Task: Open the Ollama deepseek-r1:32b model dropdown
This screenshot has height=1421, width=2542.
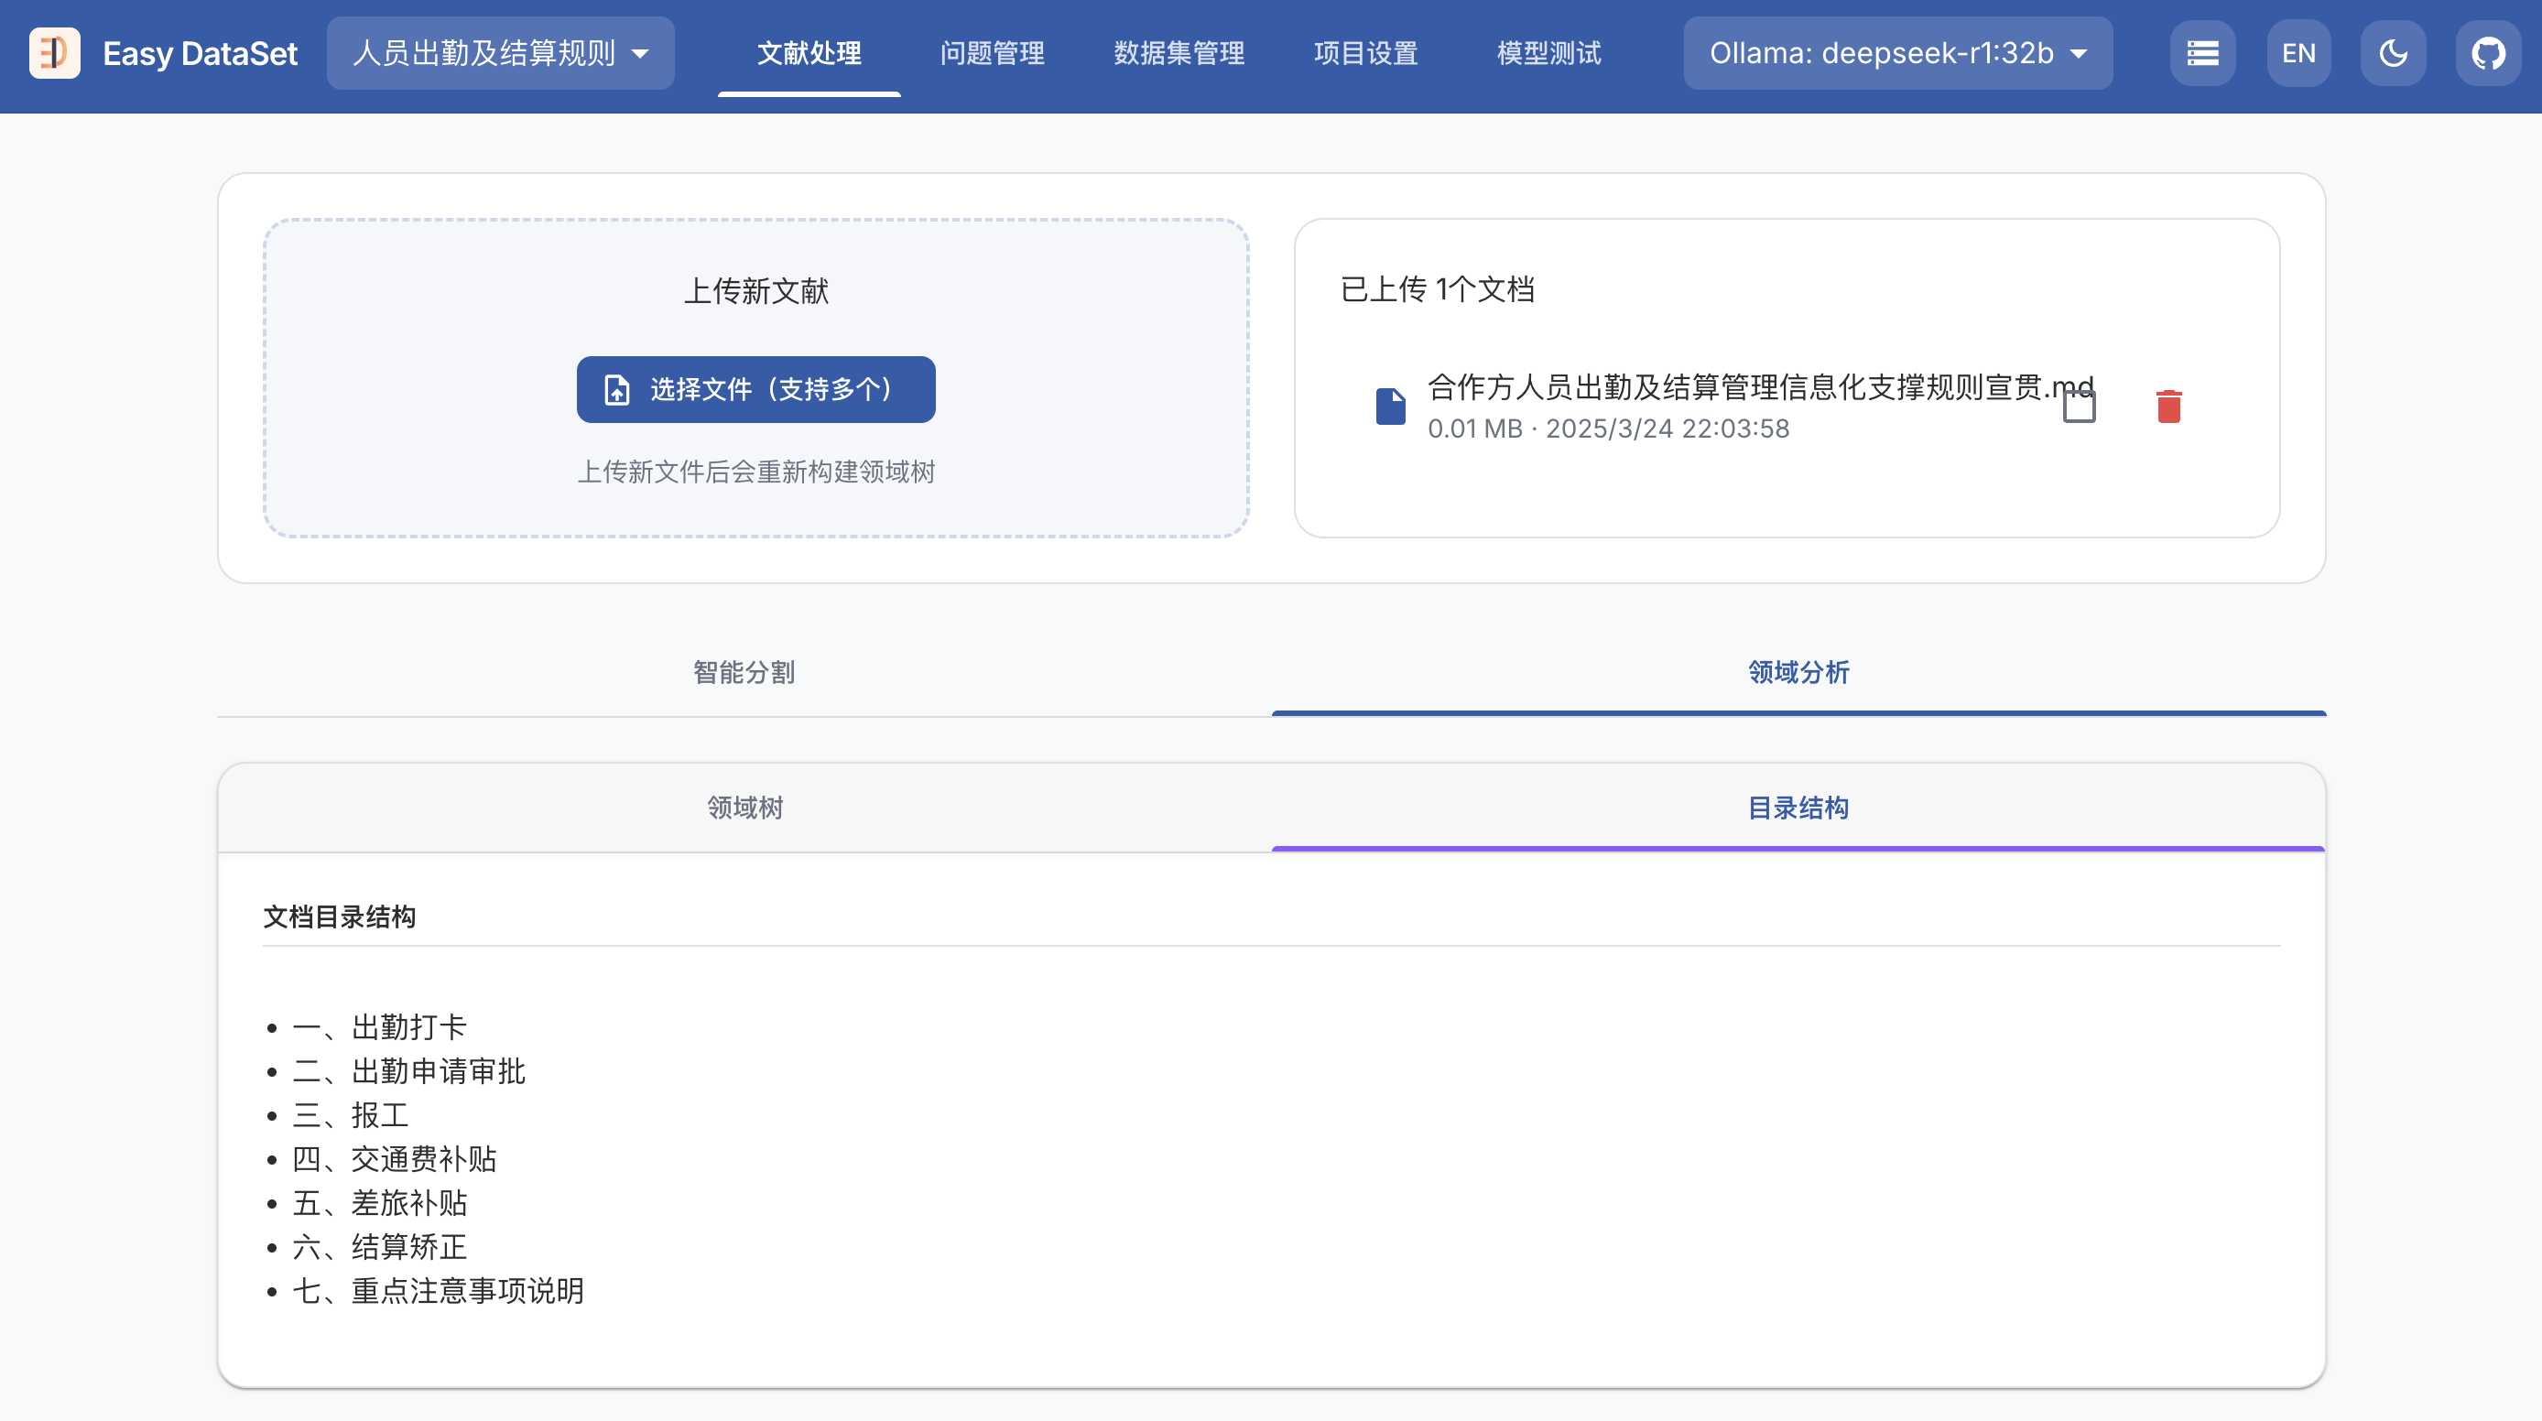Action: coord(1896,53)
